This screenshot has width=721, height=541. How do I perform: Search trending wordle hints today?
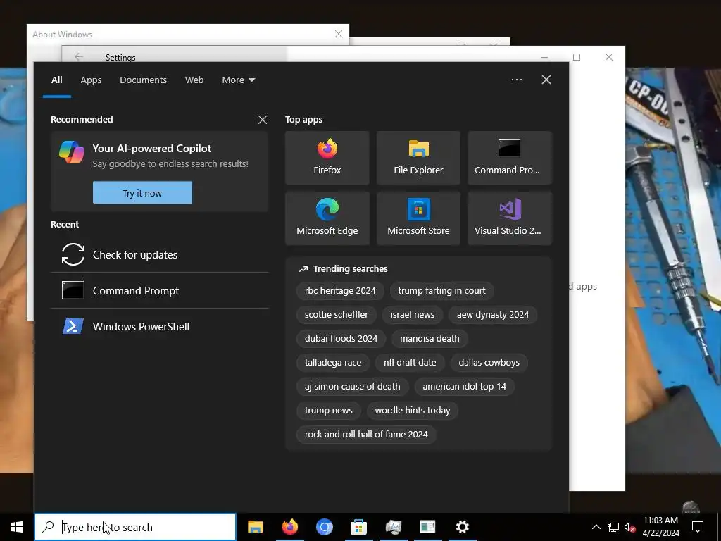[413, 411]
